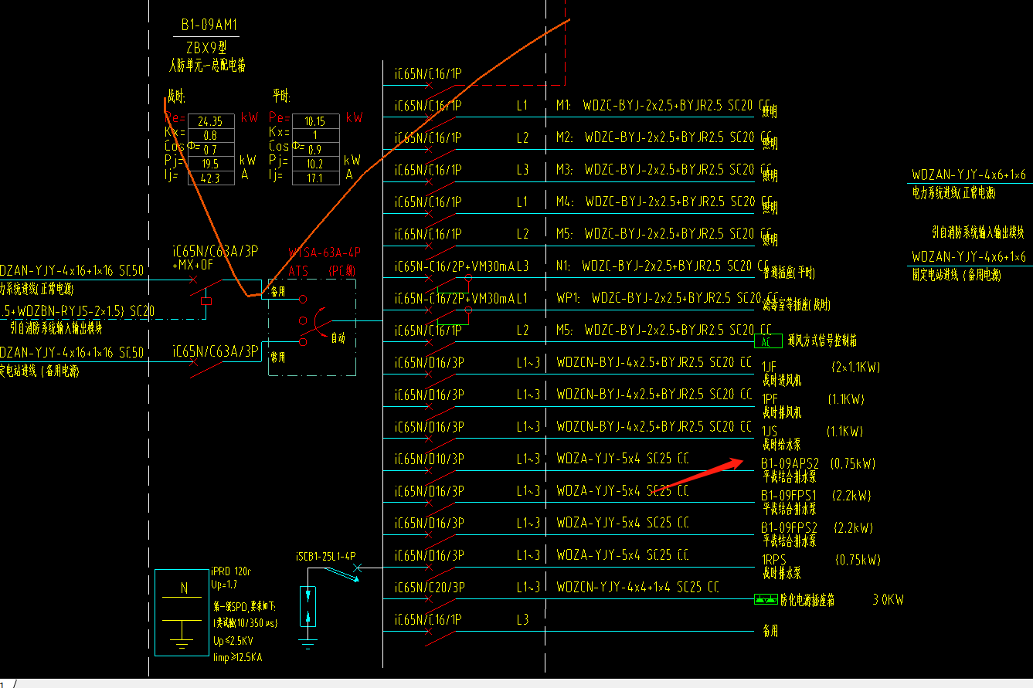
Task: Select the 防化电源插座箱 label
Action: (x=807, y=600)
